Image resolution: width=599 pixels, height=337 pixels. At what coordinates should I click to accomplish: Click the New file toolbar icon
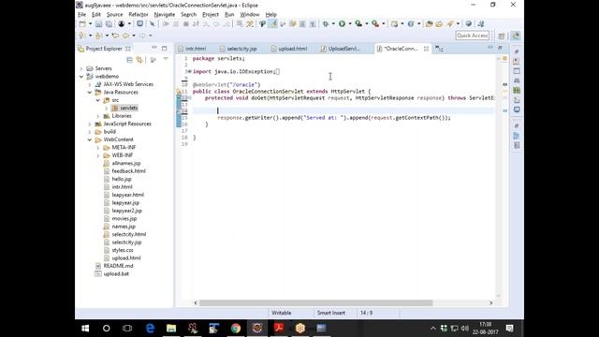coord(82,23)
